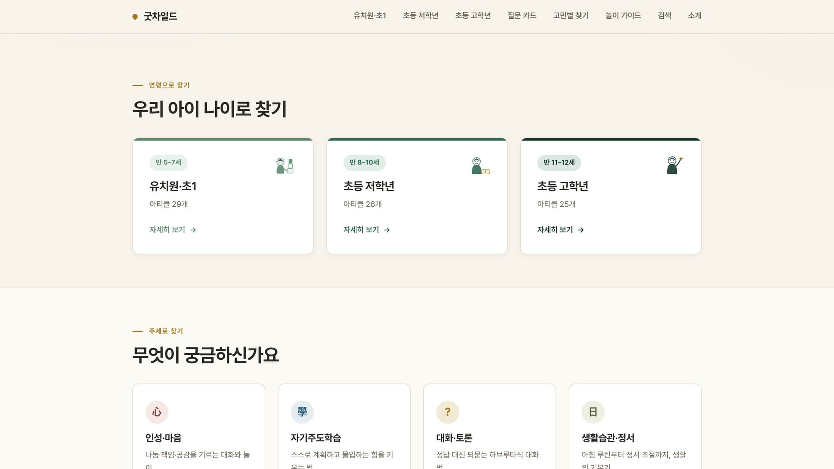Open the 생활습관·정서 topic card title

point(608,438)
